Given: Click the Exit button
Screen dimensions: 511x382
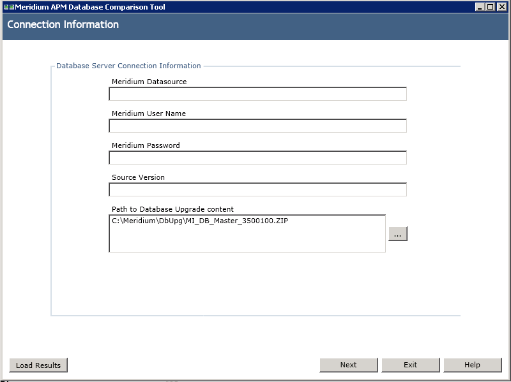Looking at the screenshot, I should [x=411, y=365].
